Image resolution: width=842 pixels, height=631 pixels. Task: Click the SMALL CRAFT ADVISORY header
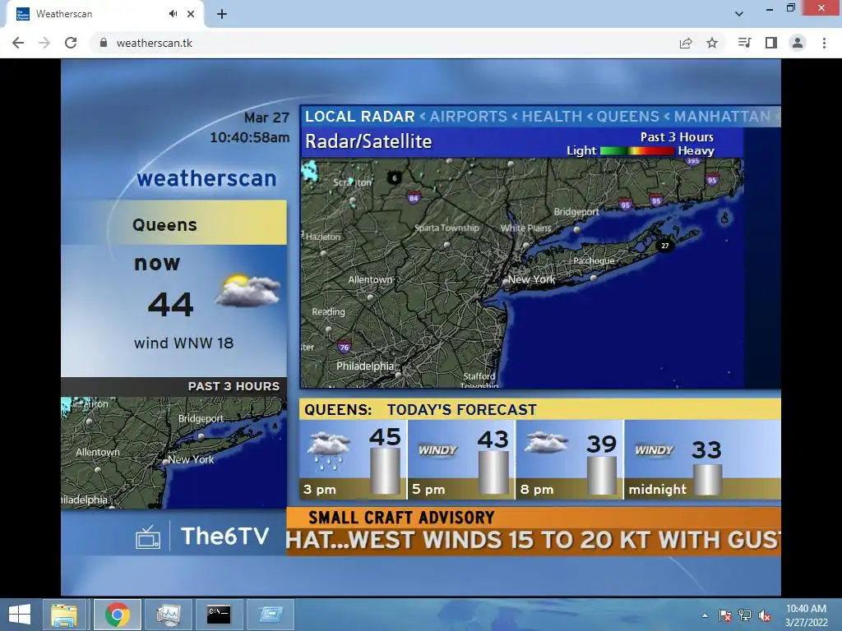coord(401,518)
